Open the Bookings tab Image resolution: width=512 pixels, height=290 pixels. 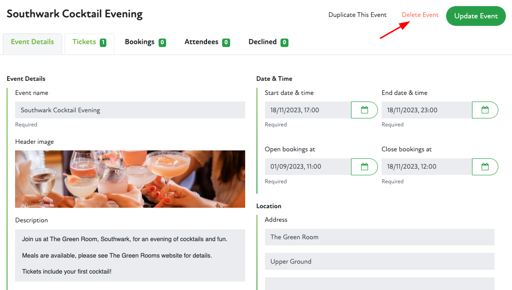point(145,42)
